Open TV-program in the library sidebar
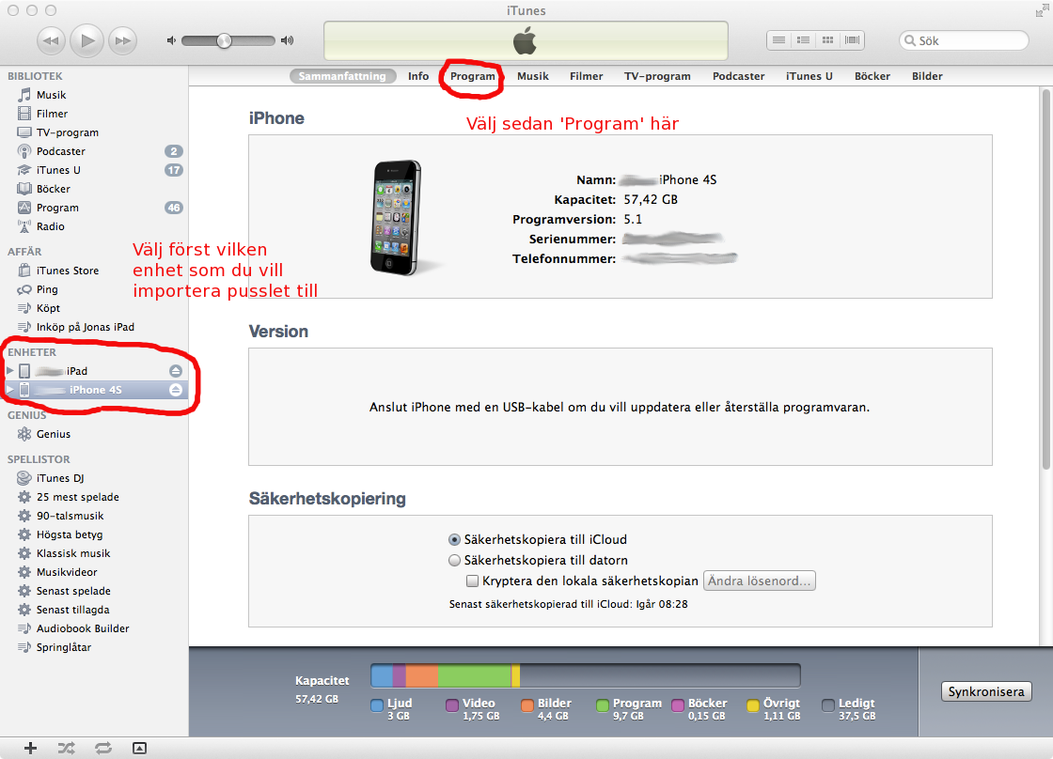Screen dimensions: 1053x759 tap(94, 132)
